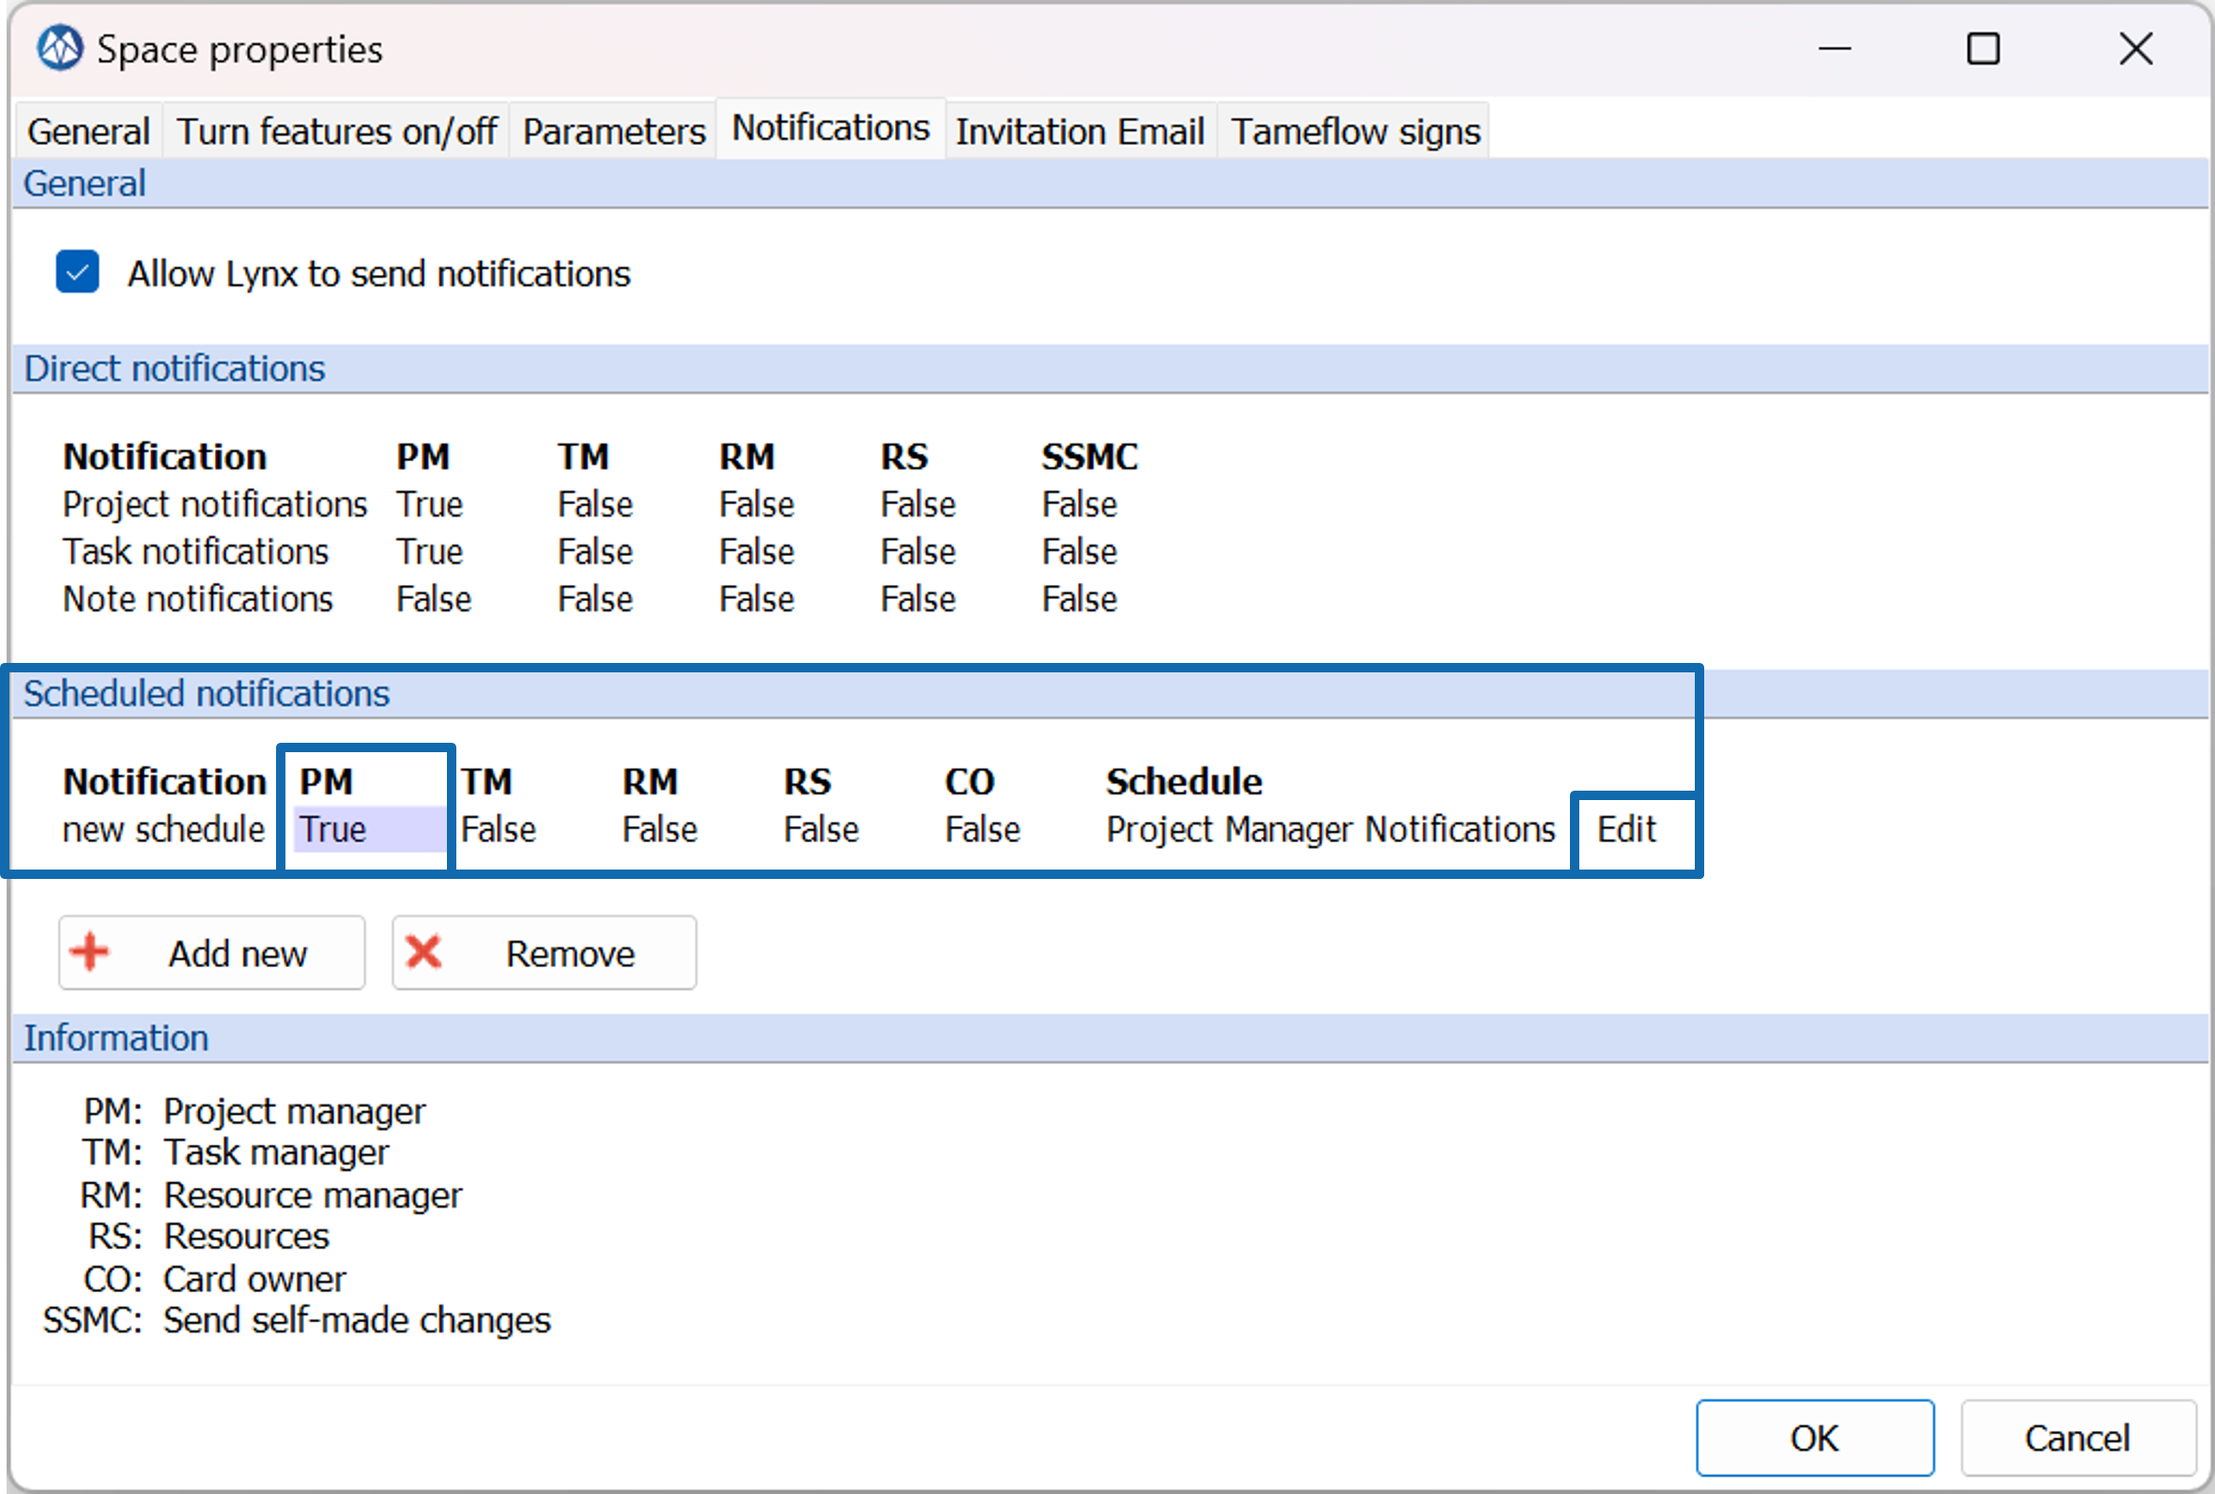Click the 'Note notifications' row label
The image size is (2215, 1494).
(x=198, y=600)
